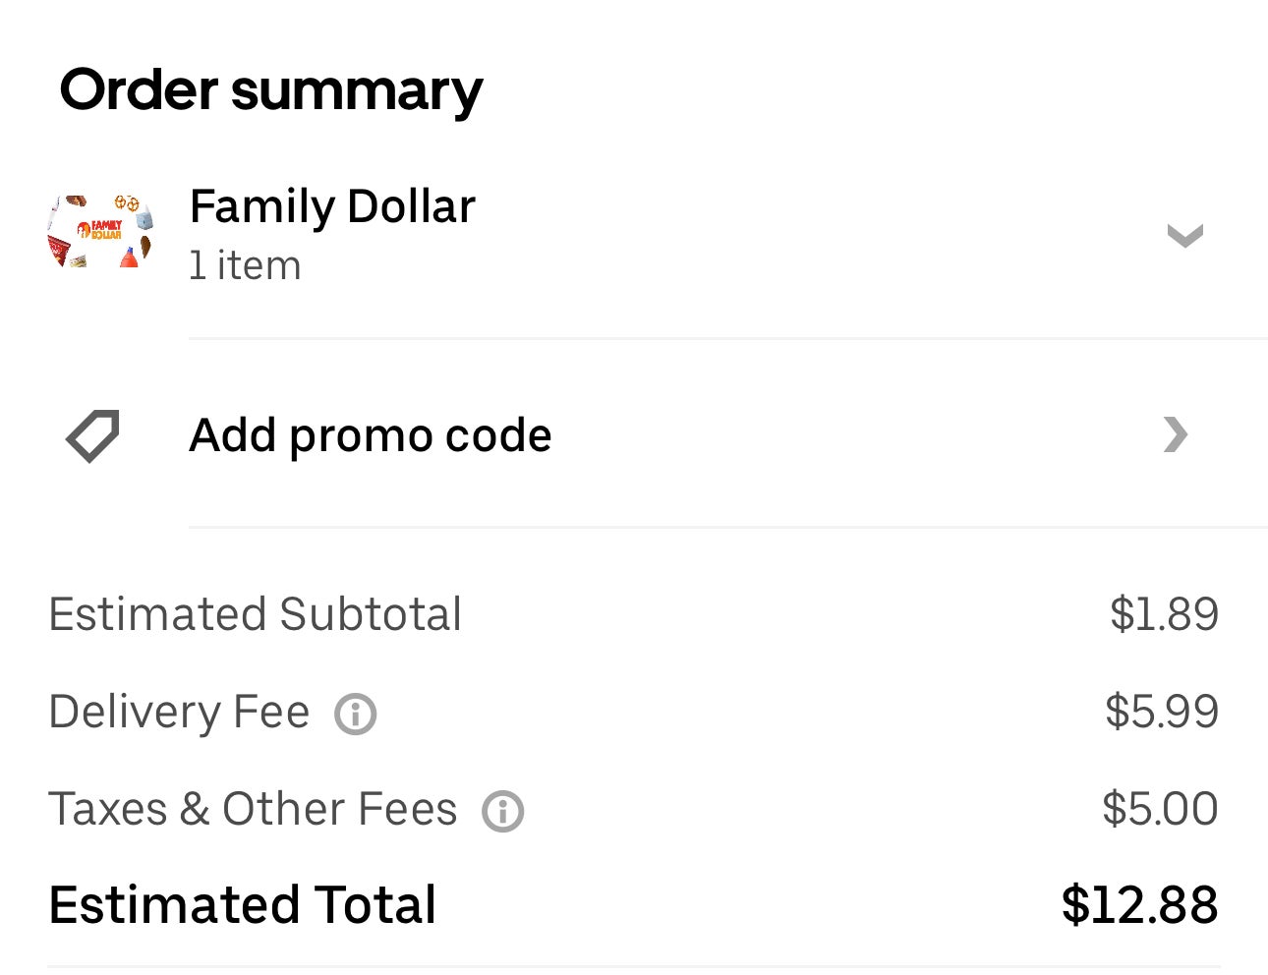Click the promo code tag icon
Viewport: 1268px width, 975px height.
pyautogui.click(x=92, y=435)
